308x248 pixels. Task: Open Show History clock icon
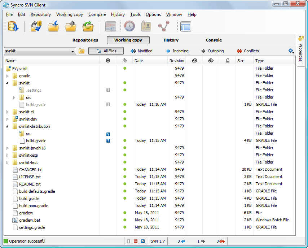[x=129, y=26]
